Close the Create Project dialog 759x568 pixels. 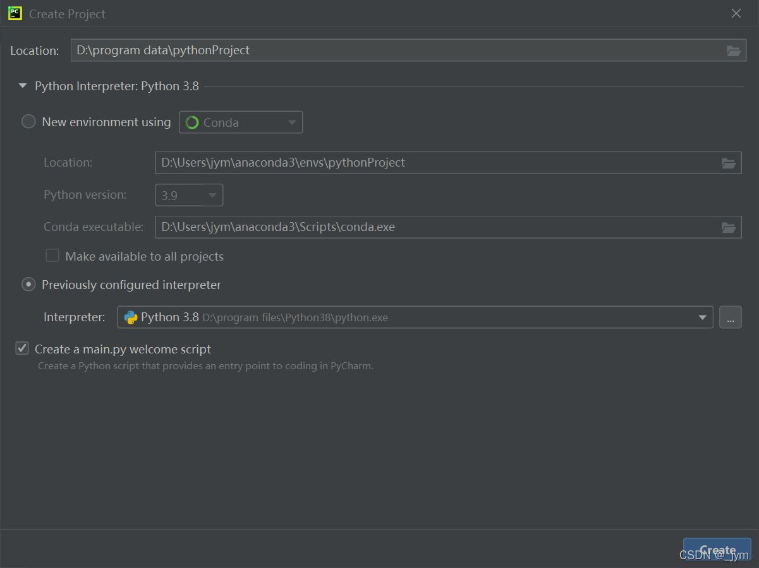736,13
